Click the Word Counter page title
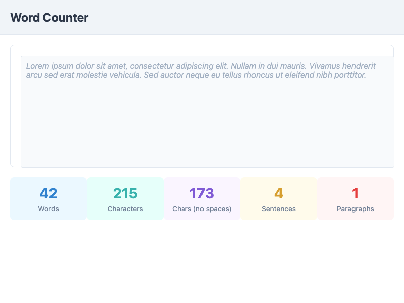 50,17
